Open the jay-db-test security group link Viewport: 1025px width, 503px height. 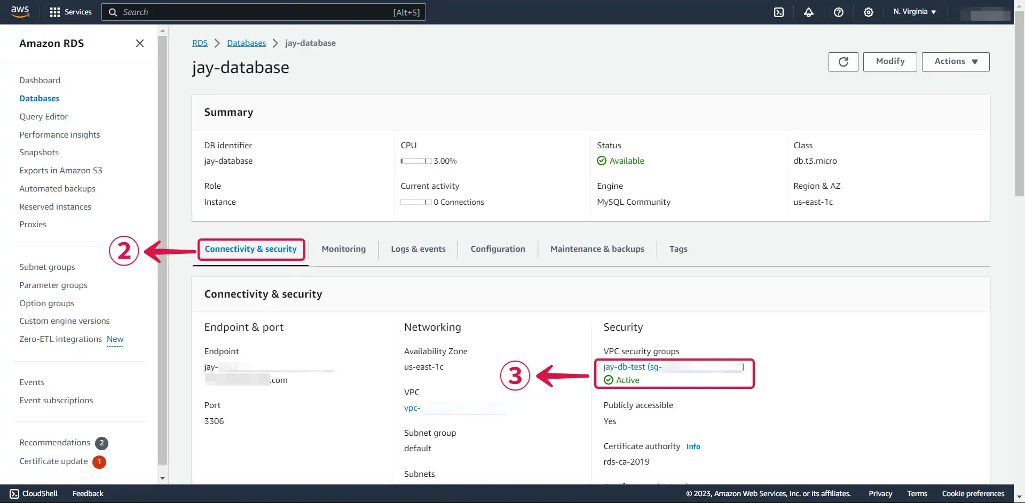pyautogui.click(x=674, y=367)
